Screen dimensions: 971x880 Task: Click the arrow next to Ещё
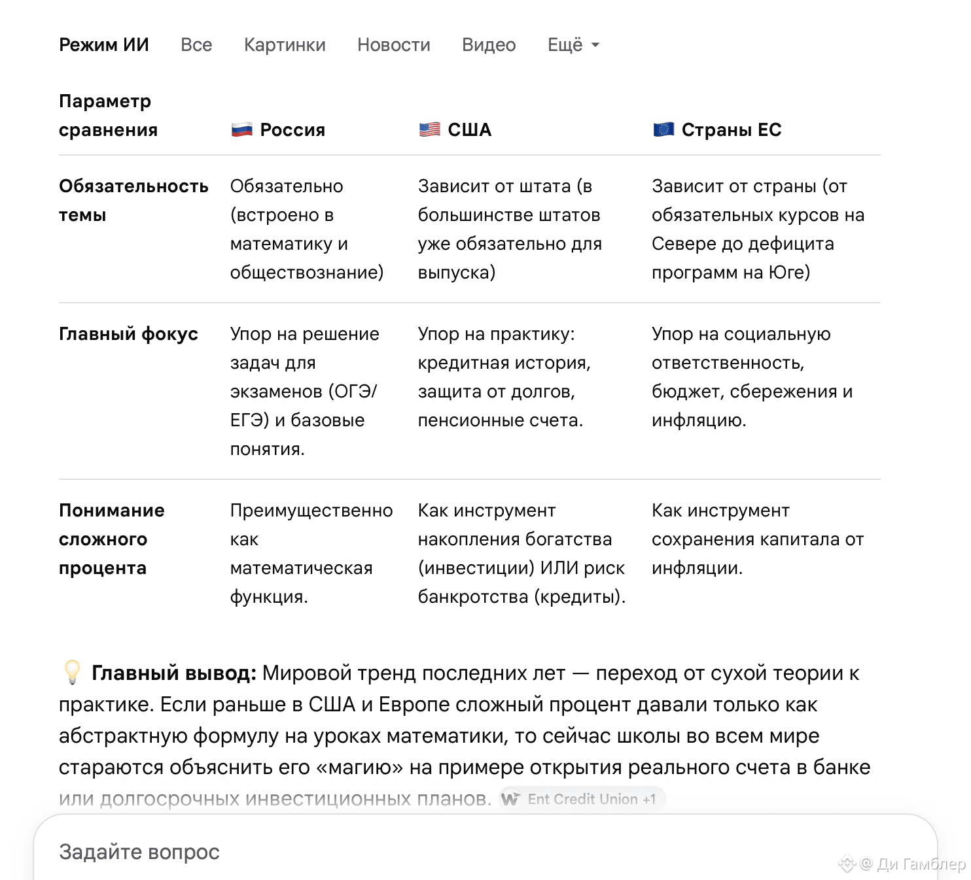click(x=595, y=45)
